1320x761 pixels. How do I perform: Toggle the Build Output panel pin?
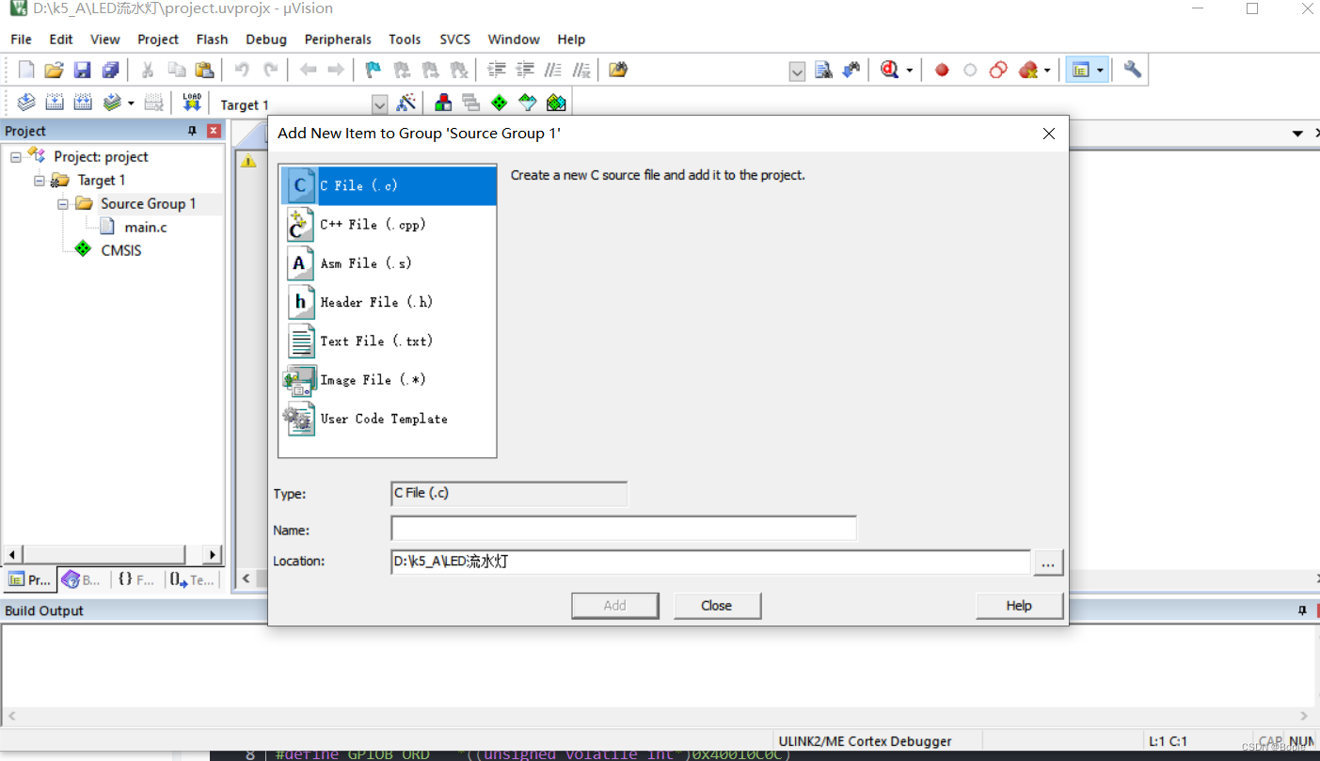(x=1302, y=610)
